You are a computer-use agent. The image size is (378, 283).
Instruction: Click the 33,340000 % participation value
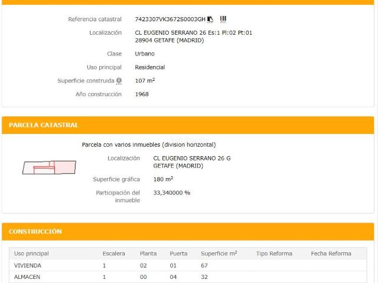[171, 193]
